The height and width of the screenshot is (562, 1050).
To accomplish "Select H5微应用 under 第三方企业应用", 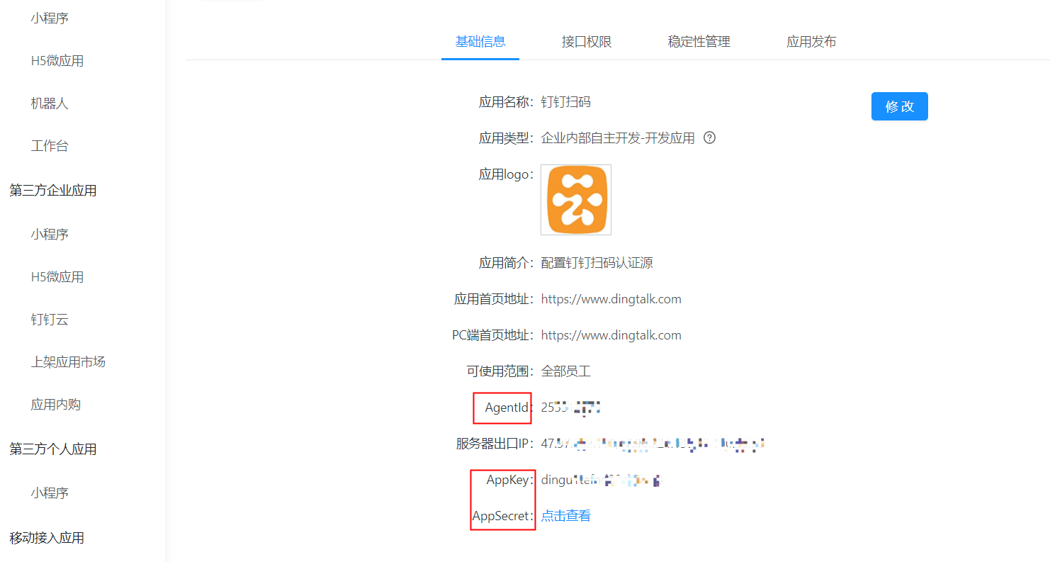I will 57,277.
